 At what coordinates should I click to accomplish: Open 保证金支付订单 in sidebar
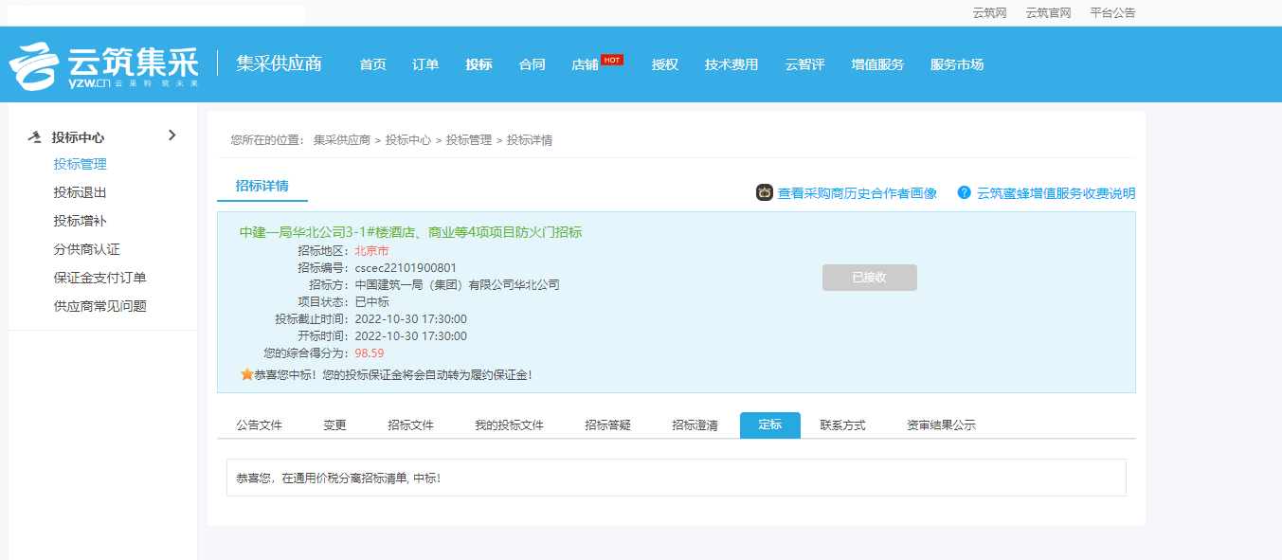(x=99, y=278)
